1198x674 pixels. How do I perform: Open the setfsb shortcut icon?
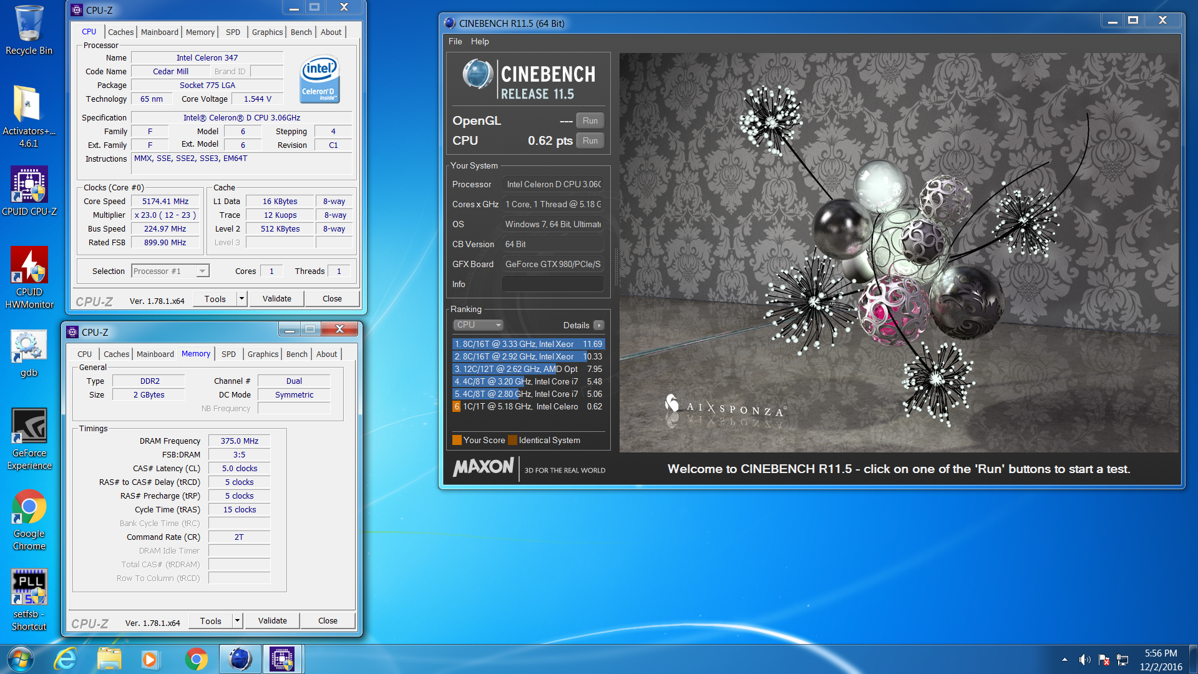(x=29, y=600)
